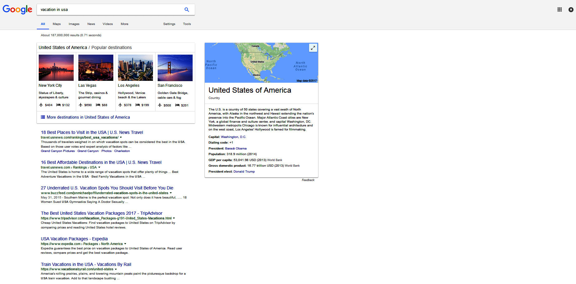Click the Donald Trump link in the knowledge panel
This screenshot has height=284, width=576.
point(244,171)
